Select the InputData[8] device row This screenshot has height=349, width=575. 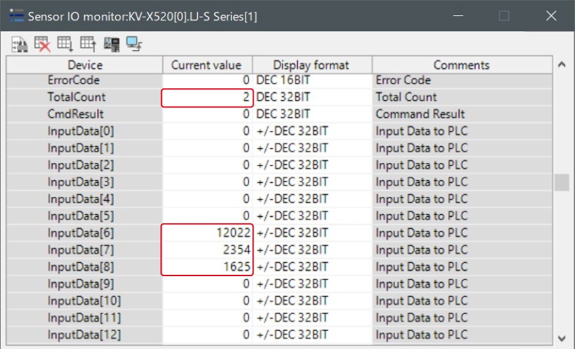[85, 267]
